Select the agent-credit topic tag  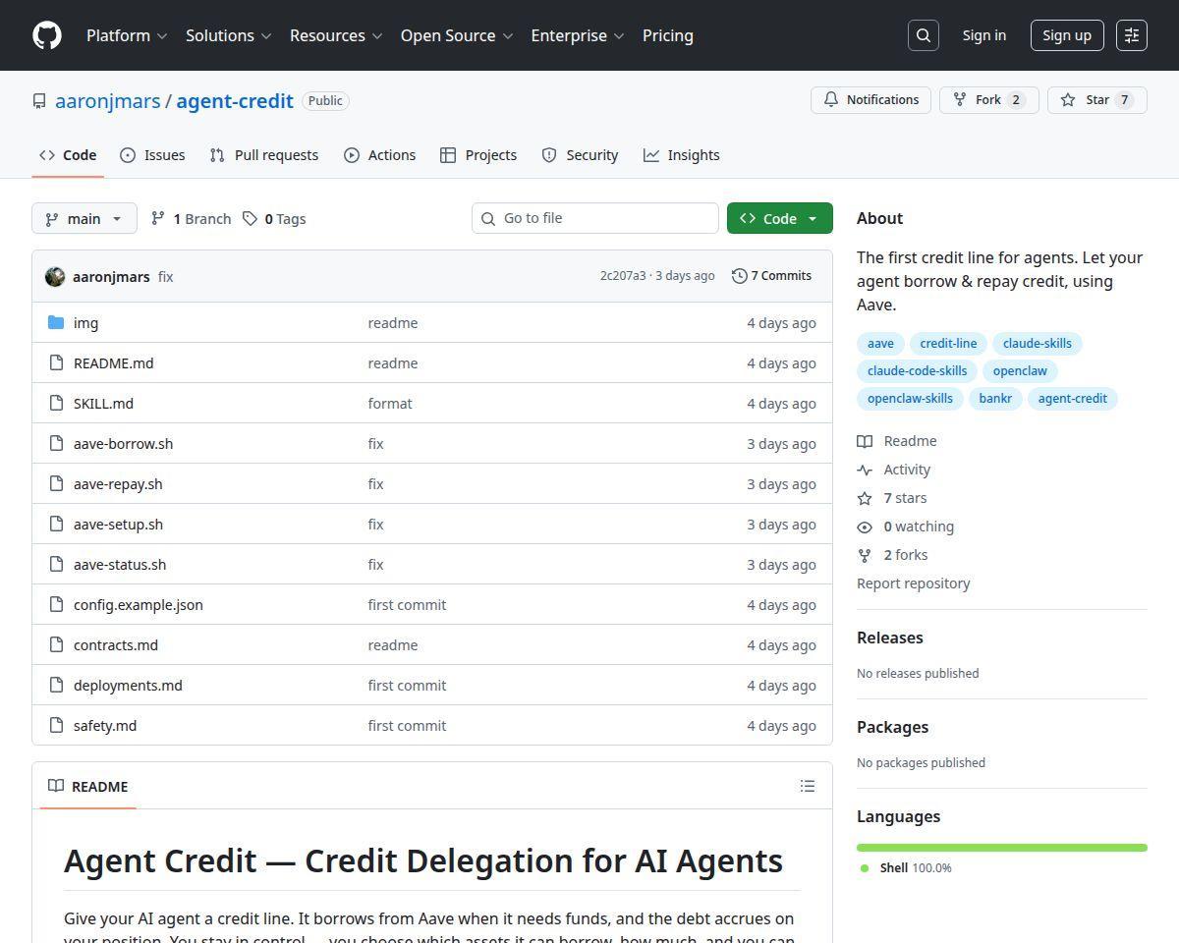coord(1072,399)
